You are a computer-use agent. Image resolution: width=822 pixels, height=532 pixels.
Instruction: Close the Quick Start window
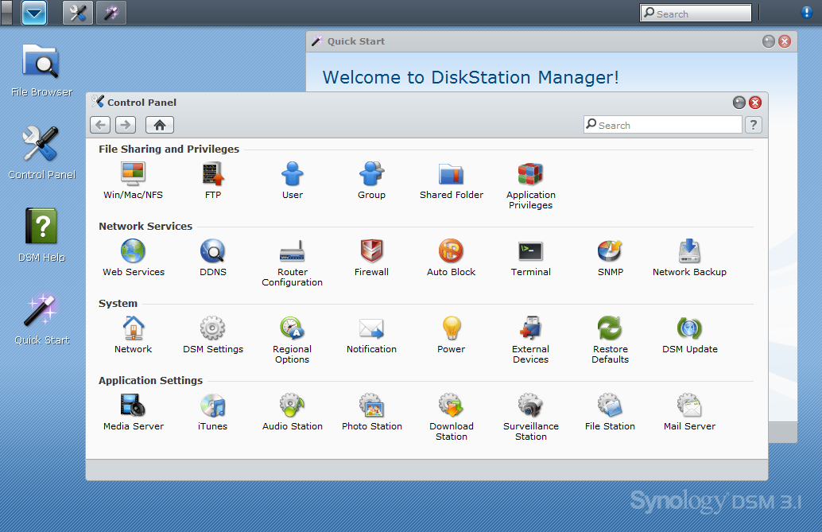coord(785,41)
